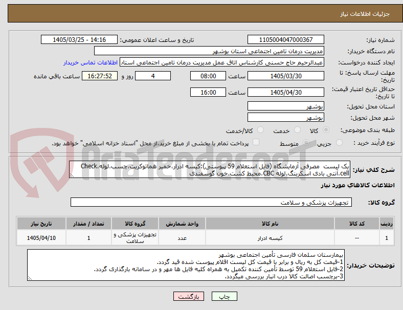This screenshot has height=310, width=403.
Task: Click the buyer organization name field
Action: 209,51
